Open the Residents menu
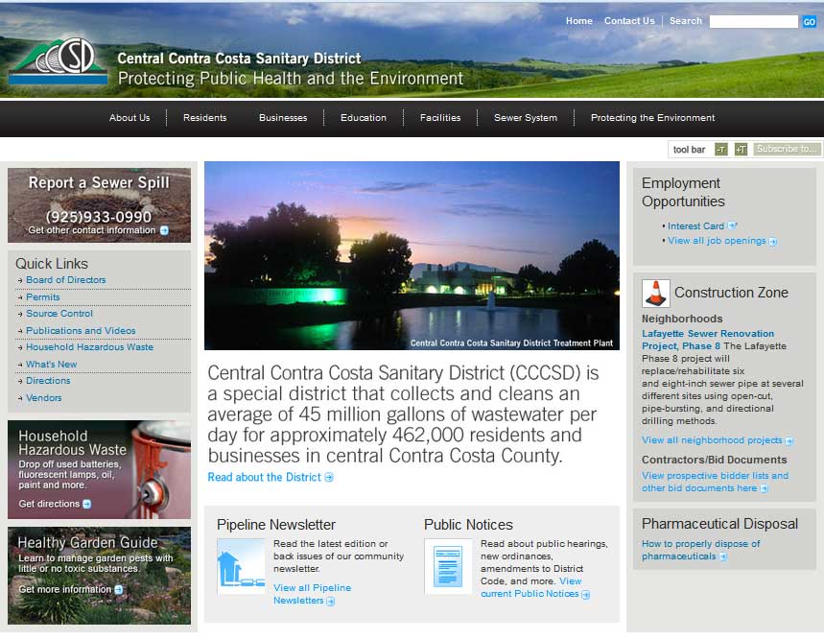 (205, 118)
